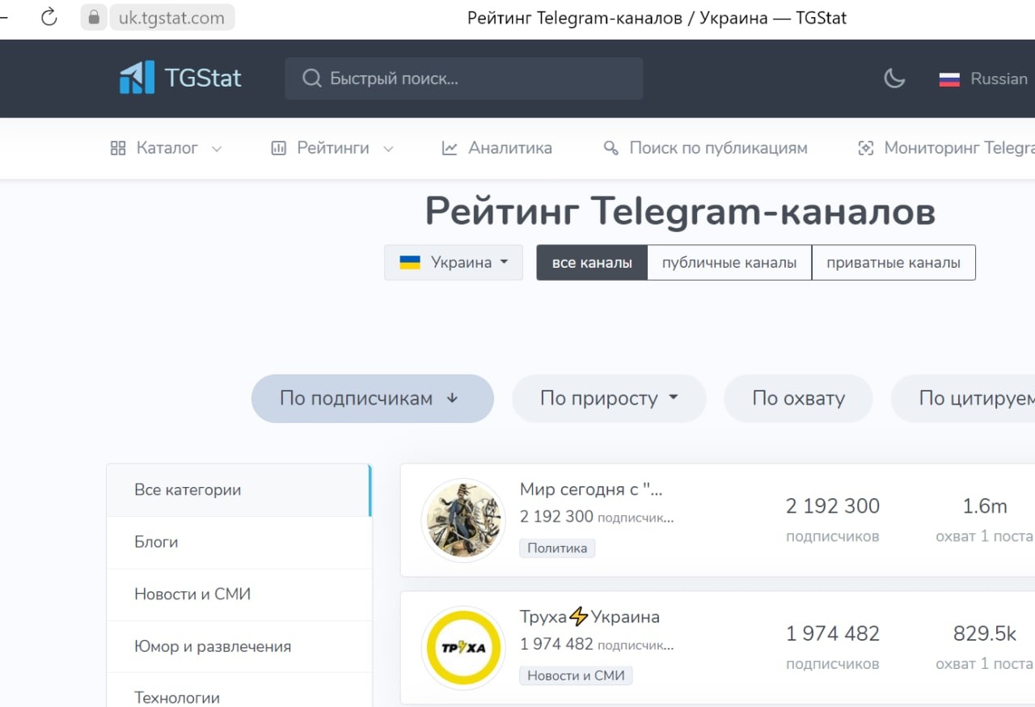This screenshot has height=707, width=1035.
Task: Expand the Каталог menu chevron
Action: pyautogui.click(x=216, y=149)
